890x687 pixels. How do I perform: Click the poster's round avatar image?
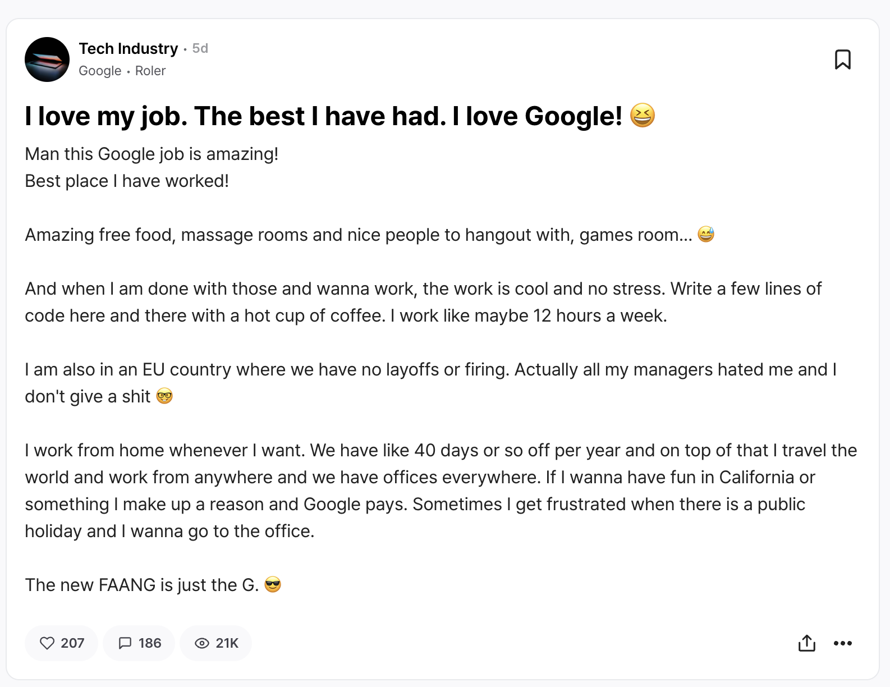click(47, 59)
